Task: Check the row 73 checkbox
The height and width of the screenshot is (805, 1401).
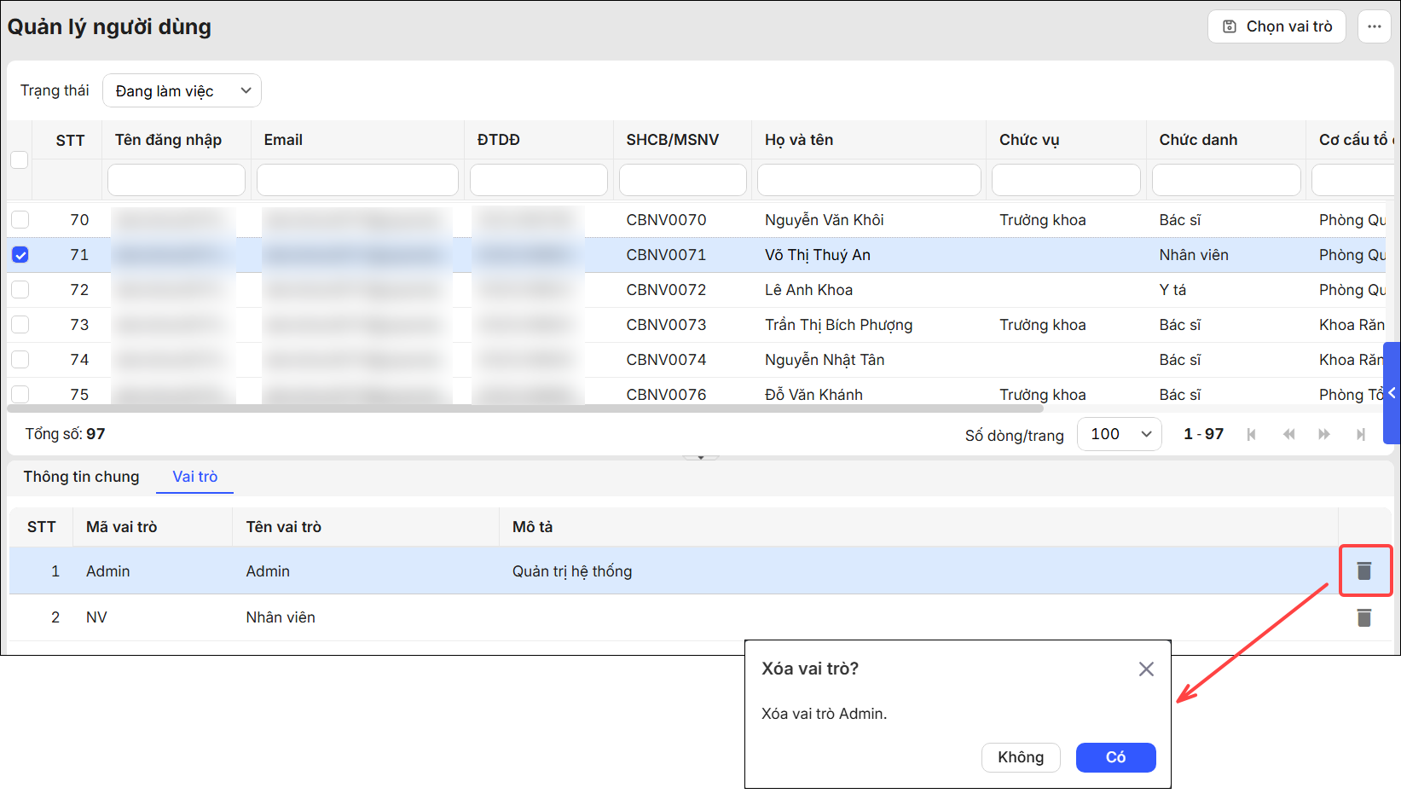Action: pos(20,325)
